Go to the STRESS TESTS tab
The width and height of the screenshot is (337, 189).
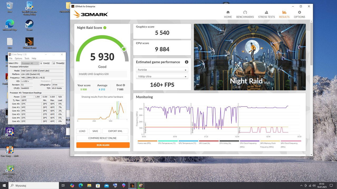(x=266, y=14)
